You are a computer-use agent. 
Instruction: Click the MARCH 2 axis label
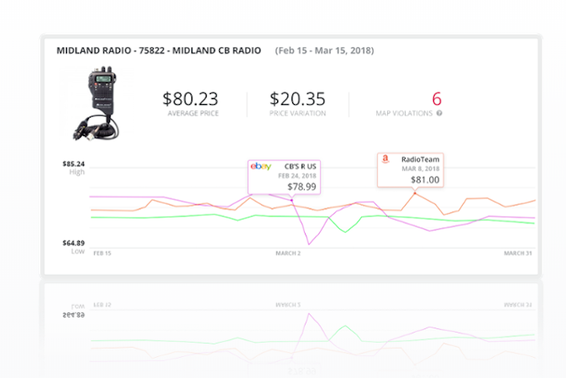[x=288, y=254]
